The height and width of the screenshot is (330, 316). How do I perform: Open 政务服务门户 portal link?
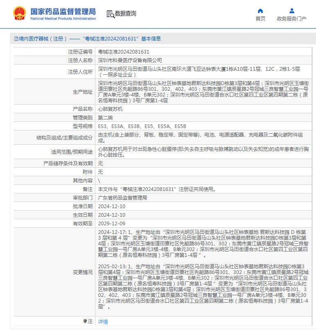[291, 19]
